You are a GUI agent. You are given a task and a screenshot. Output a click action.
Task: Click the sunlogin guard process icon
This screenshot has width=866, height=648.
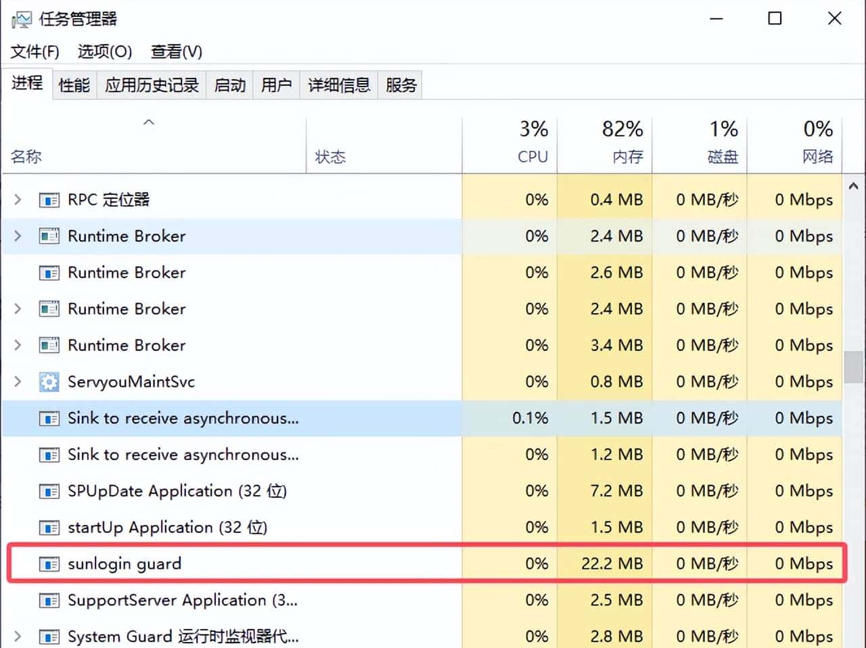coord(49,563)
